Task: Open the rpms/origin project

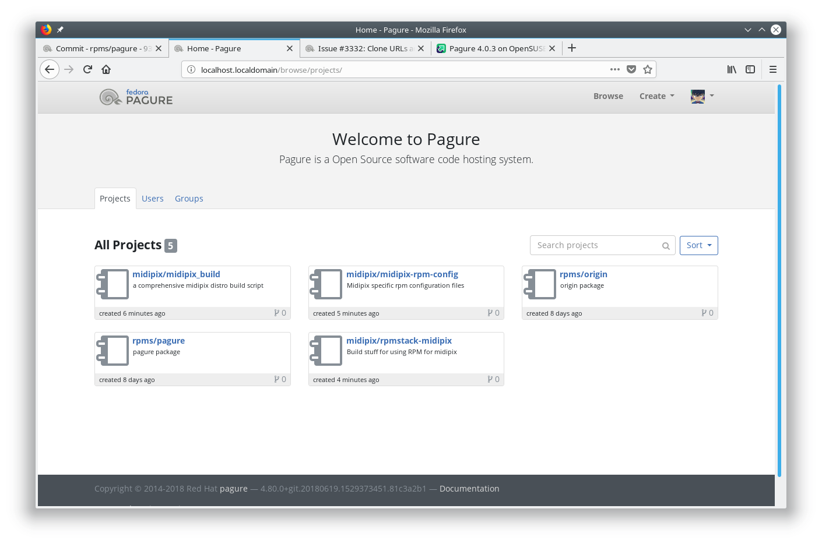Action: pos(584,274)
